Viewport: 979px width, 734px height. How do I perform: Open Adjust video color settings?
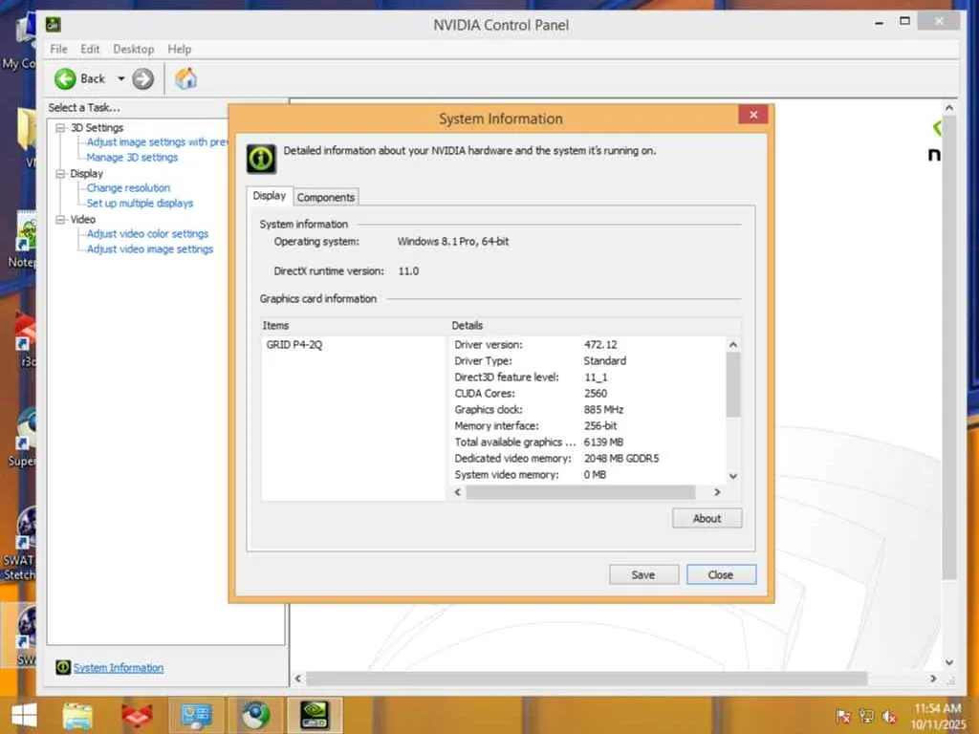(147, 234)
